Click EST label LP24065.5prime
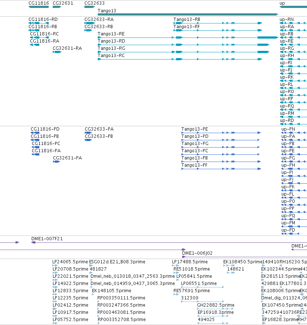The image size is (307, 325). [x=70, y=262]
